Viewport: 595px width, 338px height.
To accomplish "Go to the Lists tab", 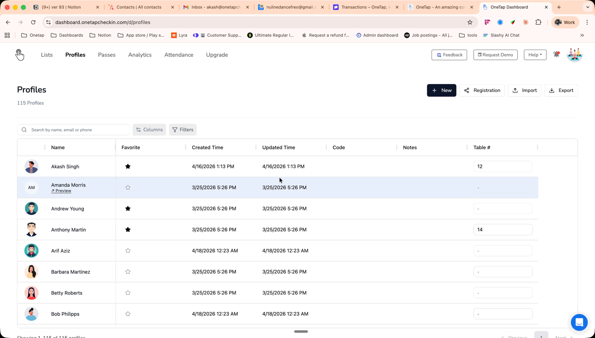I will [x=47, y=55].
